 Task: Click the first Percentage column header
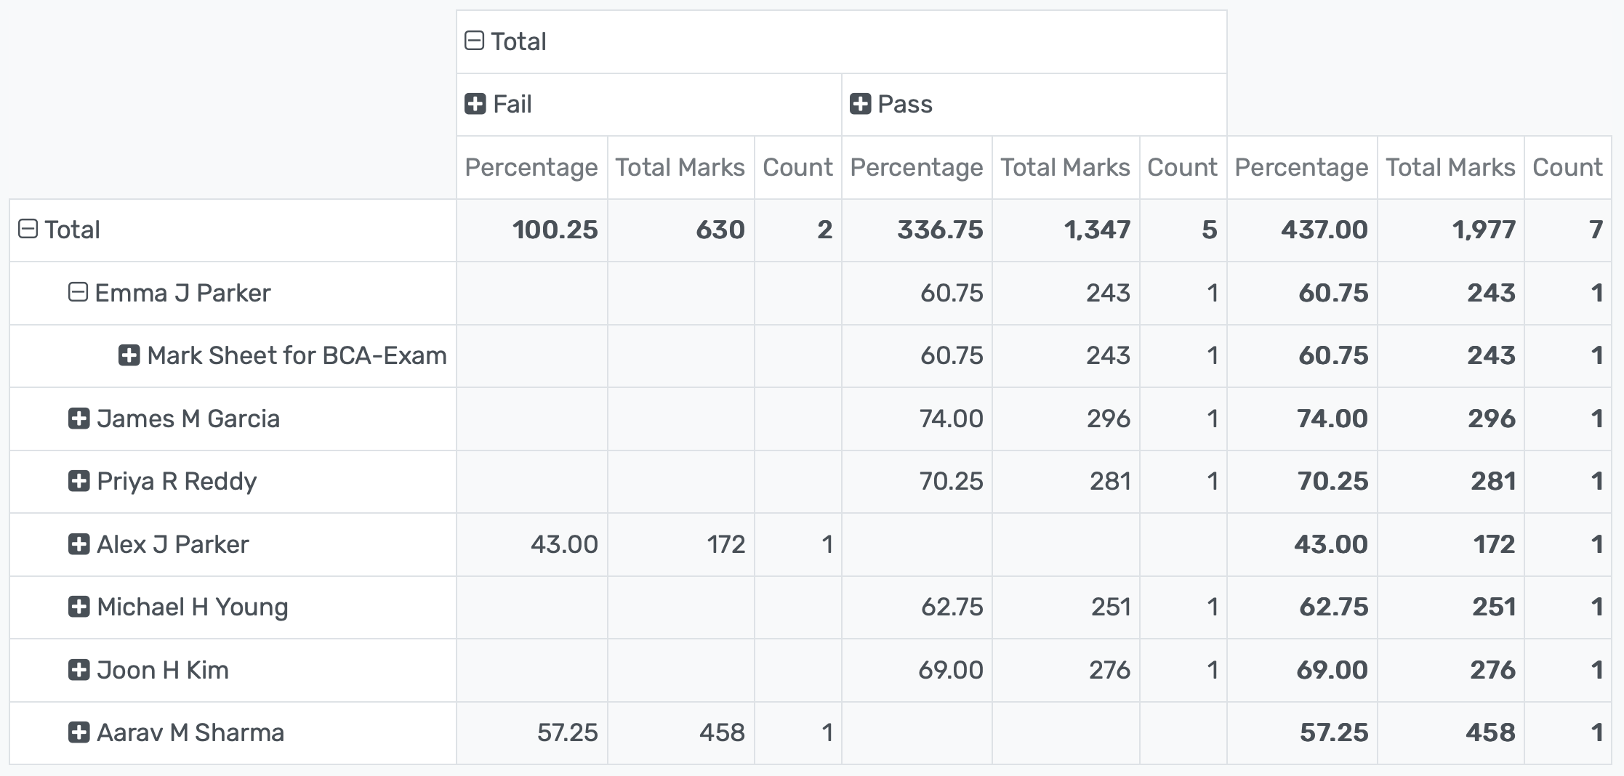point(531,167)
